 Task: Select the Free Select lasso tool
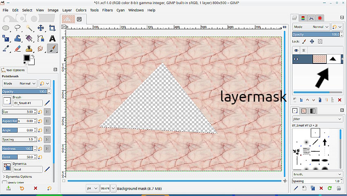pos(18,28)
